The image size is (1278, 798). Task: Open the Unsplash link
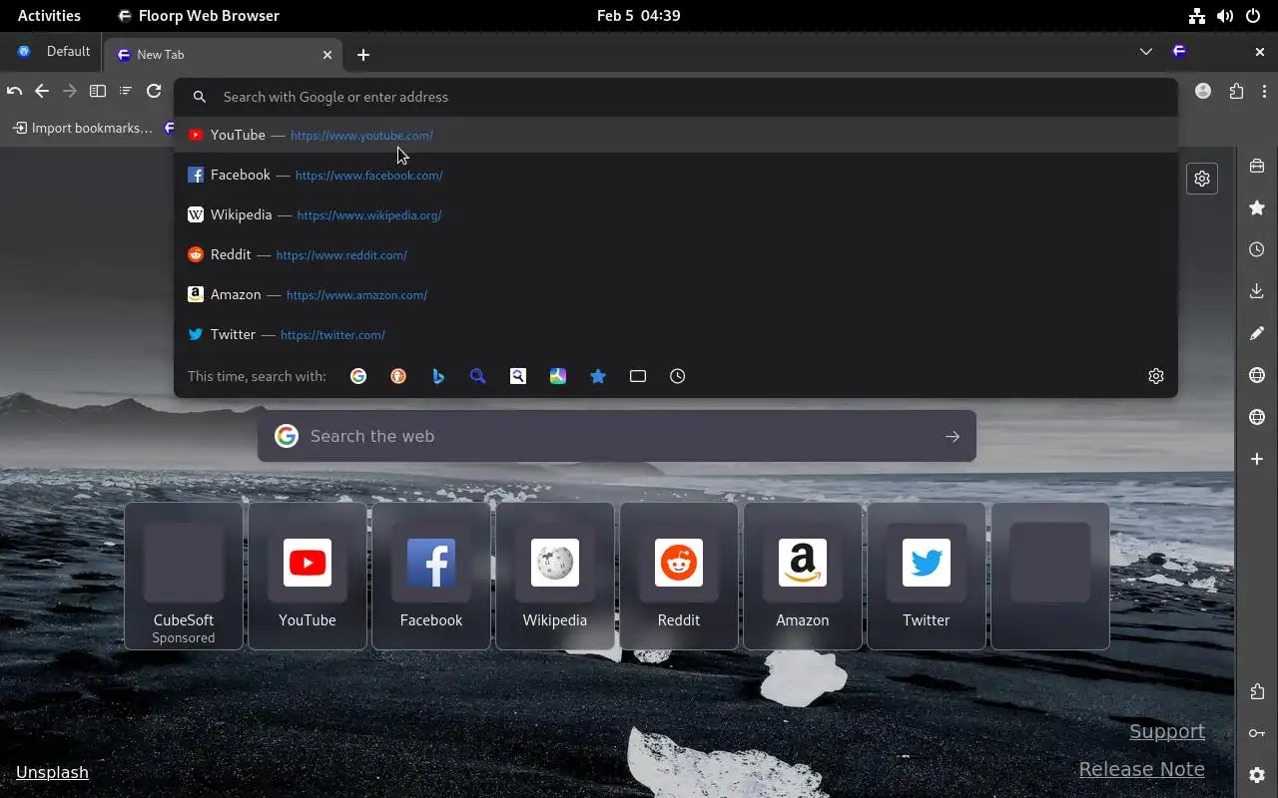[x=52, y=772]
